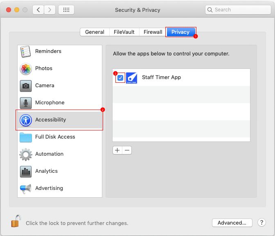
Task: Select the Staff Timer App name
Action: (161, 77)
